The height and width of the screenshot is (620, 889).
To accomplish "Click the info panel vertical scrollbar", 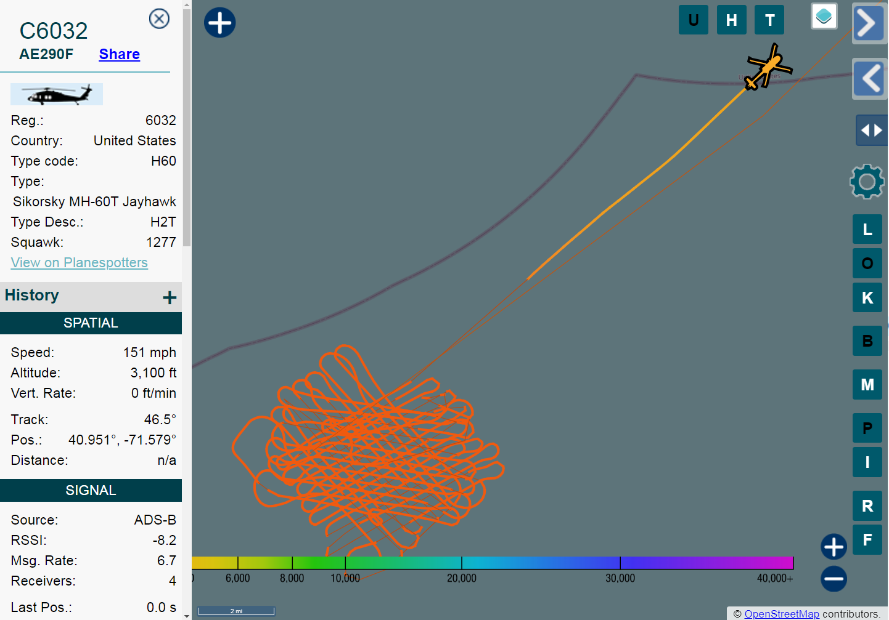I will (x=187, y=128).
